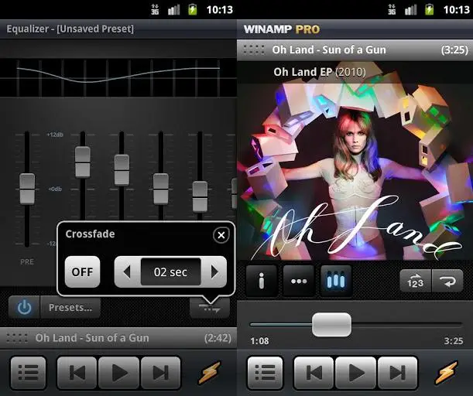The width and height of the screenshot is (473, 396).
Task: Click the crossfade icon beside Presets
Action: [209, 308]
